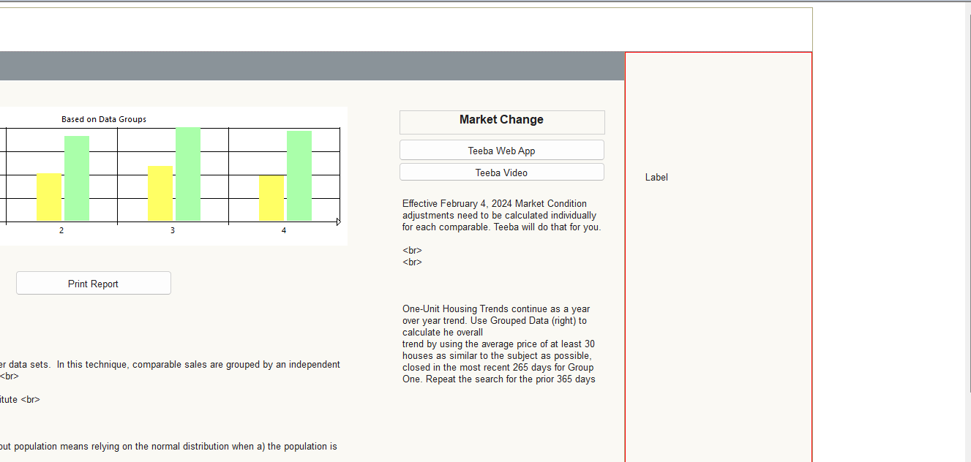Click the Print Report button
The image size is (971, 462).
[94, 283]
